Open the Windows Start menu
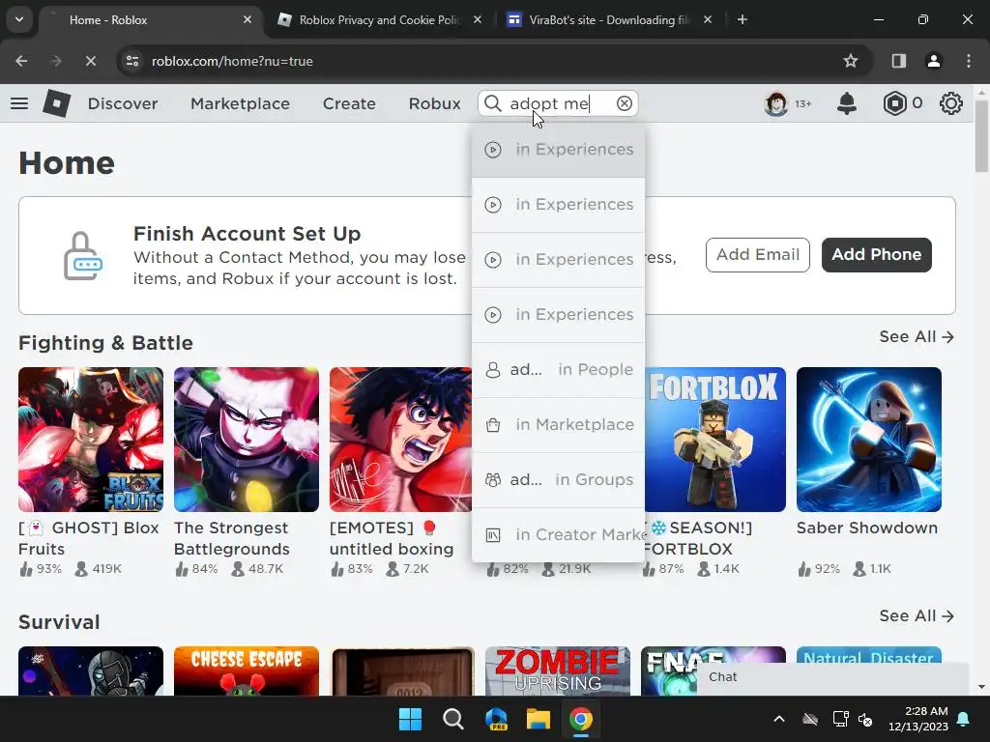 (410, 719)
